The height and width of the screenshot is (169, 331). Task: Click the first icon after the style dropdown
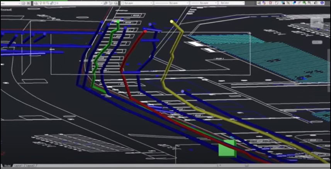point(23,3)
